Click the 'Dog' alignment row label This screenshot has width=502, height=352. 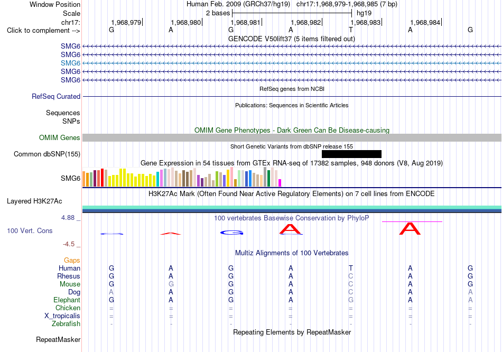click(x=74, y=292)
